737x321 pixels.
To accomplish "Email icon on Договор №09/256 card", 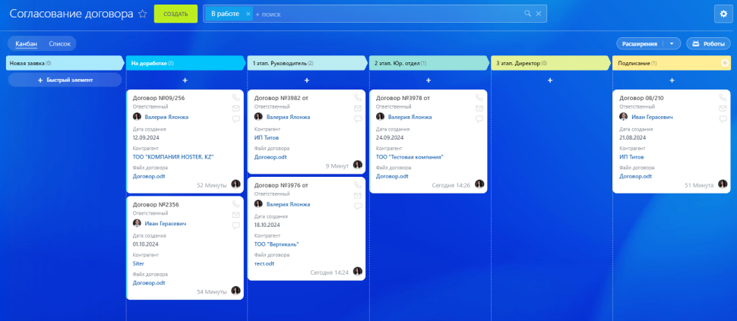I will [236, 109].
